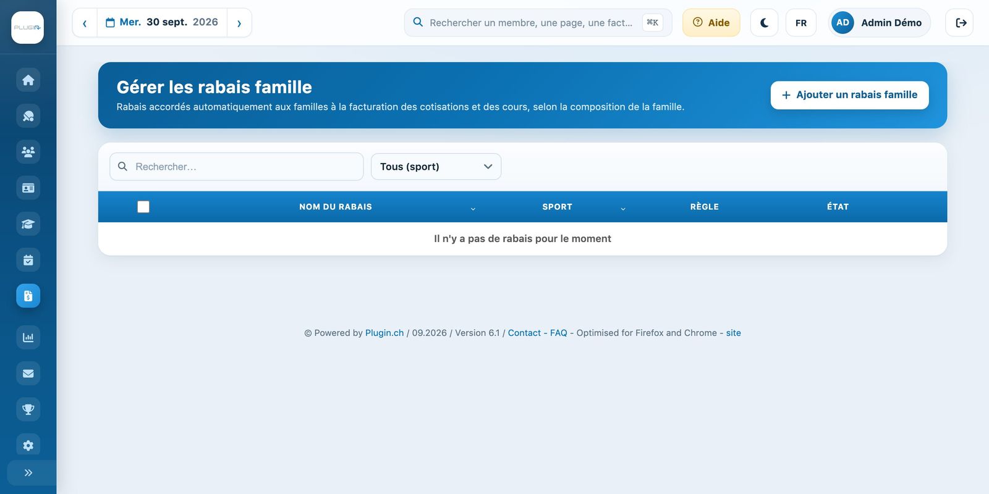Open the membership card sidebar icon
The width and height of the screenshot is (989, 494).
tap(28, 188)
